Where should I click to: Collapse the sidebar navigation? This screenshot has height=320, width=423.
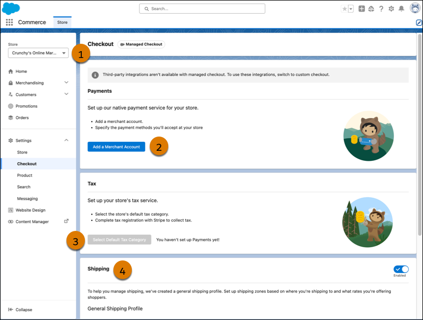[x=20, y=309]
